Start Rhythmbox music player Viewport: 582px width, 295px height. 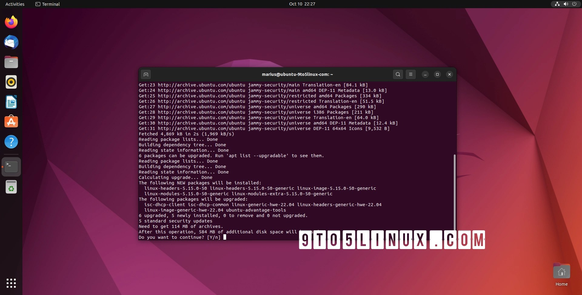point(11,82)
